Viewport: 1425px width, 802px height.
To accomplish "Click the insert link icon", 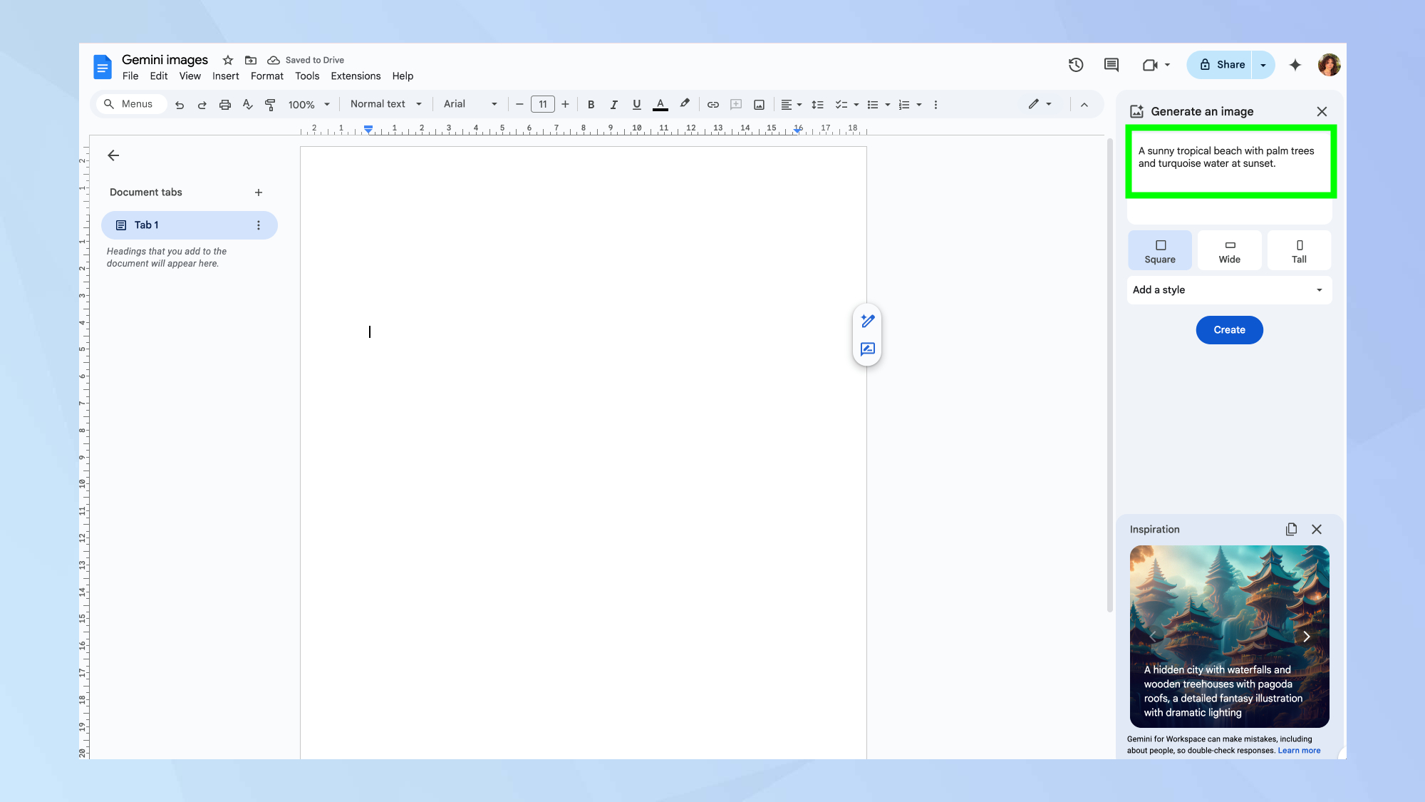I will (712, 105).
